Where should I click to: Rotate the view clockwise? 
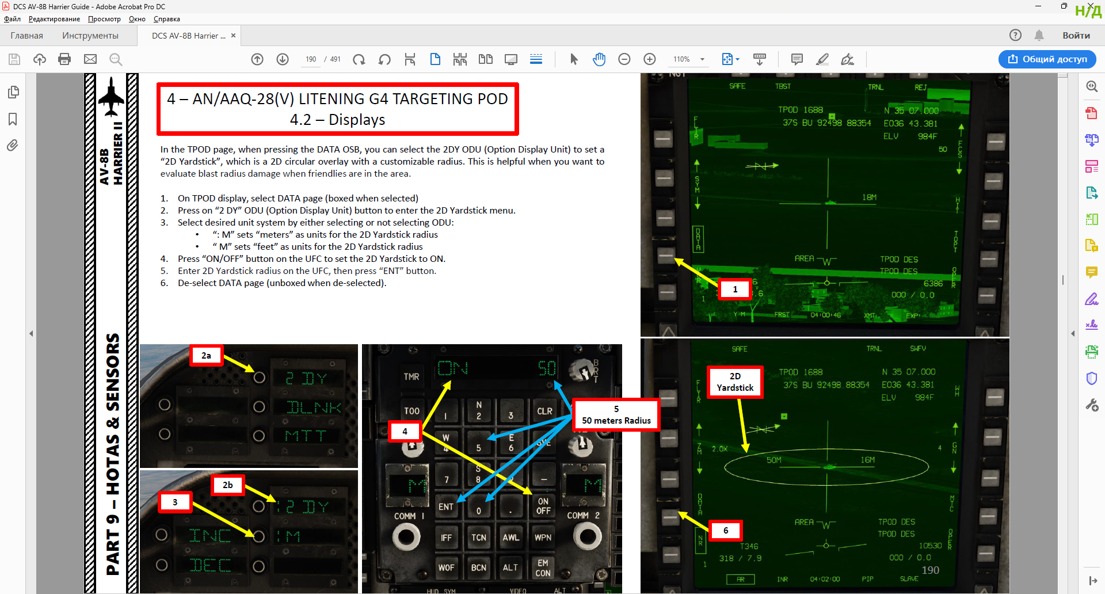(359, 59)
